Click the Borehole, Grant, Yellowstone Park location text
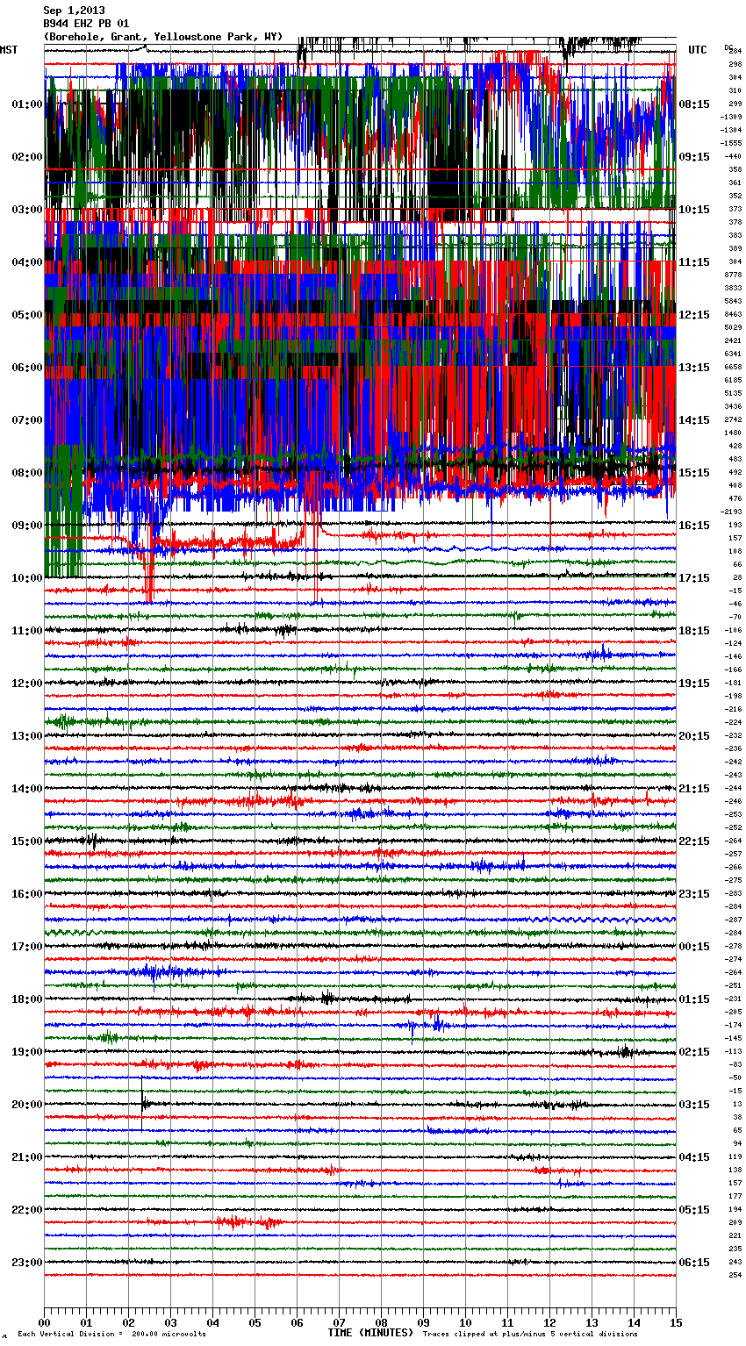This screenshot has height=1346, width=746. pyautogui.click(x=163, y=37)
